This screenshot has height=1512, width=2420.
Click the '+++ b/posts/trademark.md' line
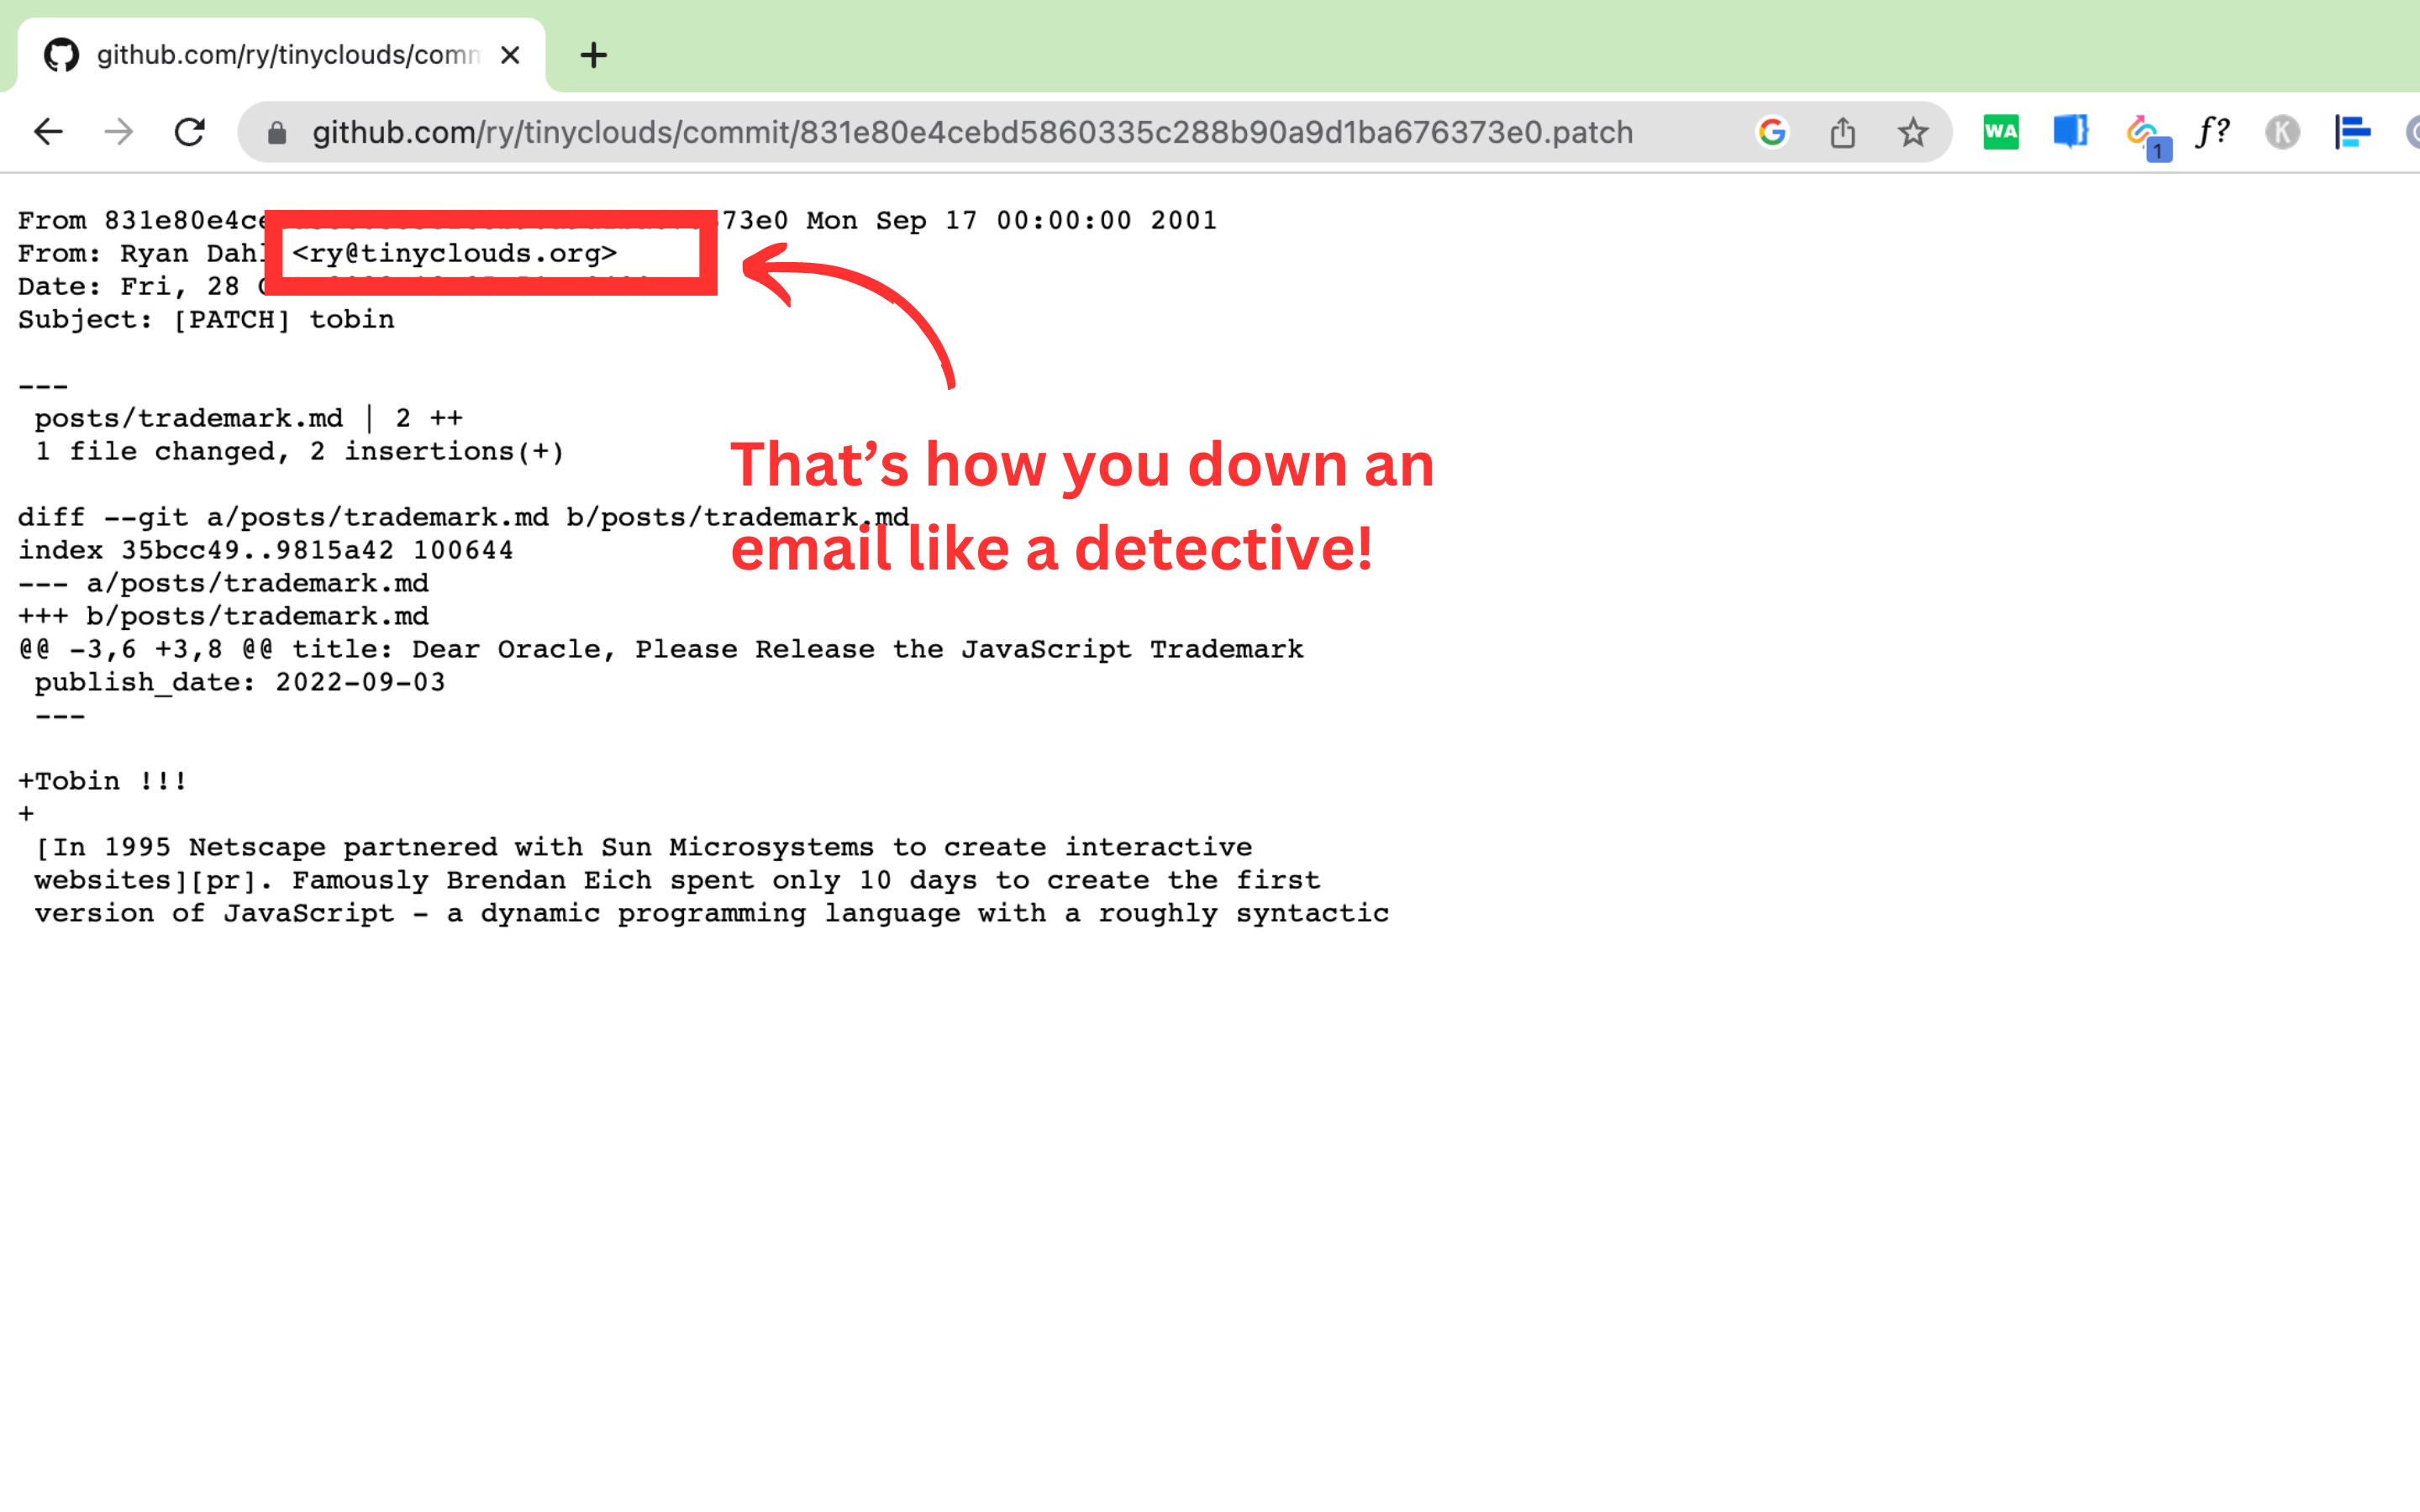click(x=223, y=616)
